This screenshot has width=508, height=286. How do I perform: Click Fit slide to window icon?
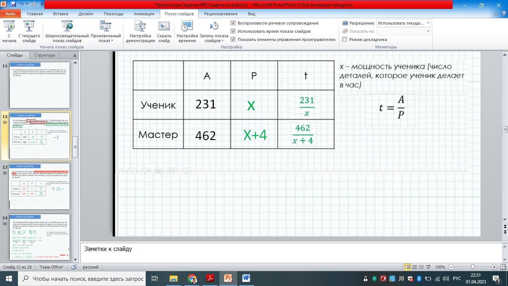[503, 267]
